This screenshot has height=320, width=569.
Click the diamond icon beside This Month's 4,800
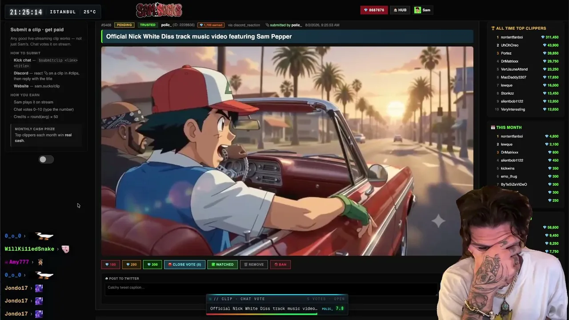point(547,136)
